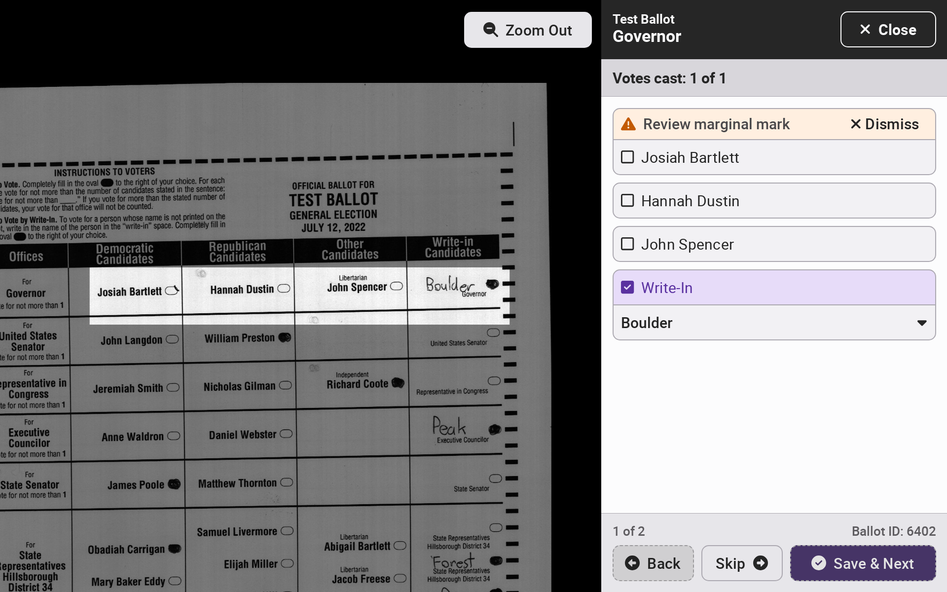
Task: Click the right arrow icon on Skip
Action: [x=761, y=563]
